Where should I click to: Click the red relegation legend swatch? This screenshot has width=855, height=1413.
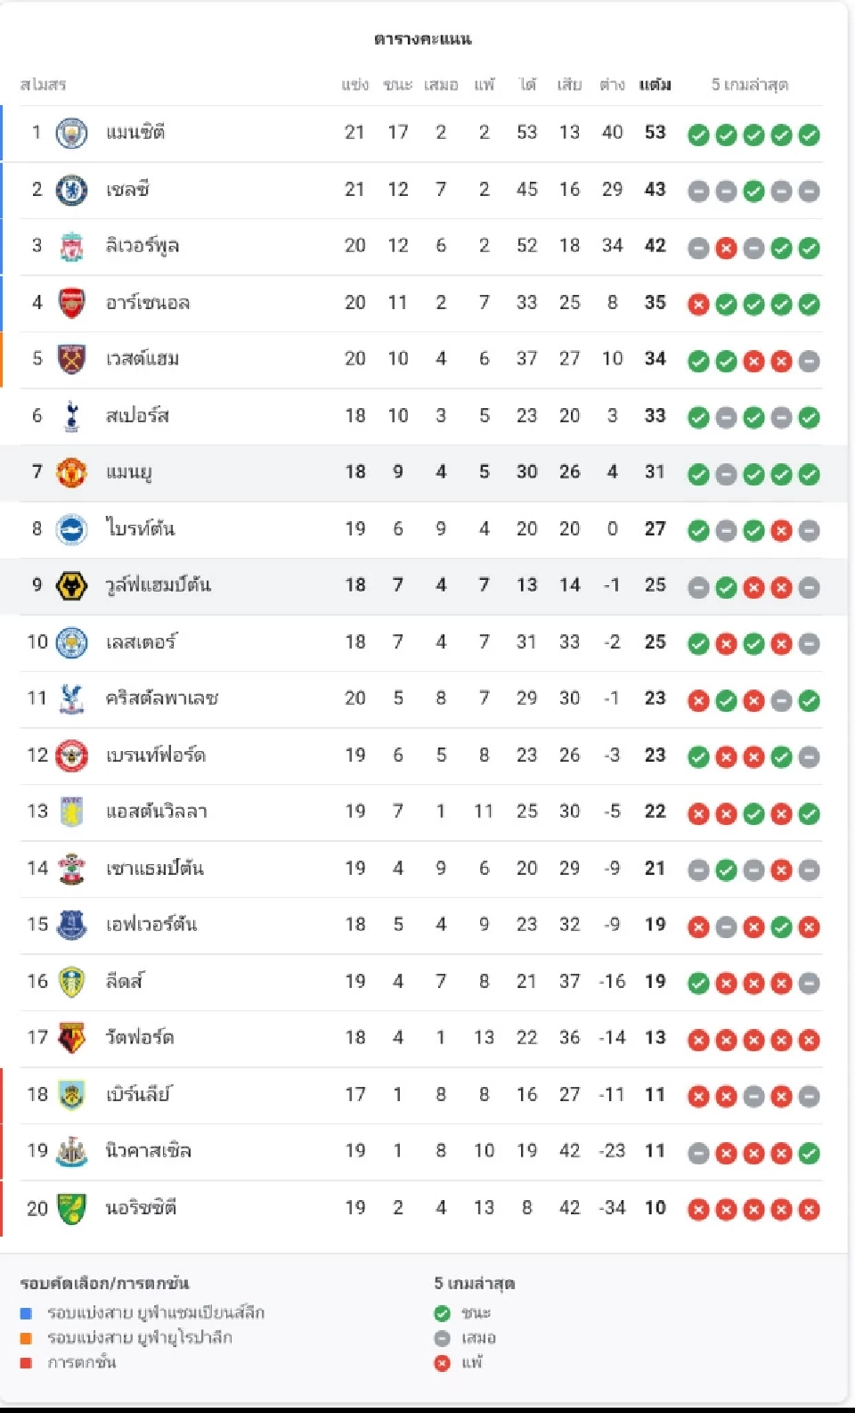[x=27, y=1363]
